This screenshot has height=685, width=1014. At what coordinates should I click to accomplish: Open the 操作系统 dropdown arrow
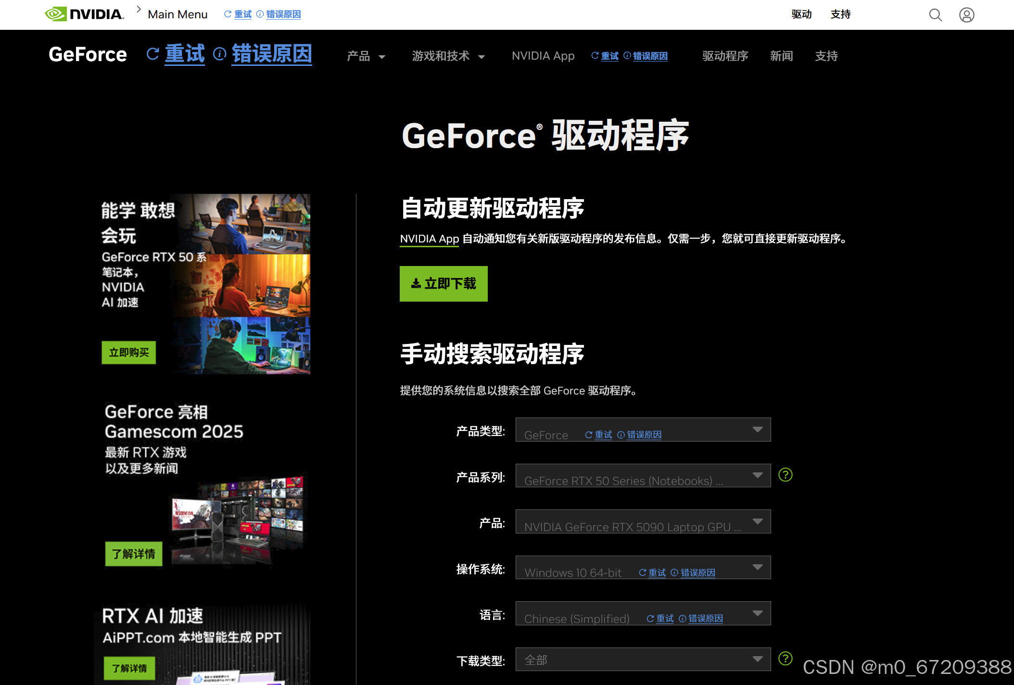758,568
